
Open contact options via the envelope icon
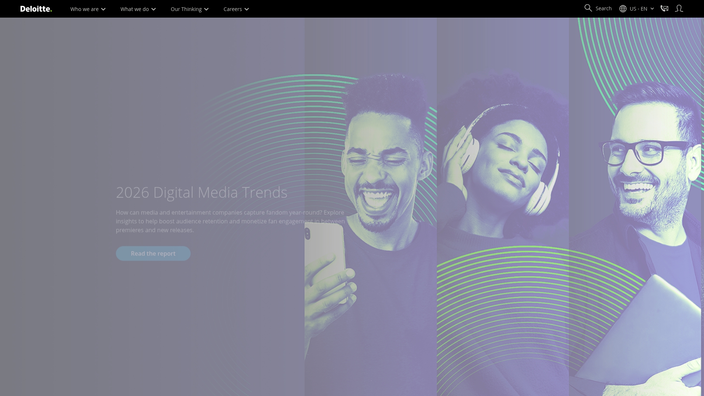664,8
